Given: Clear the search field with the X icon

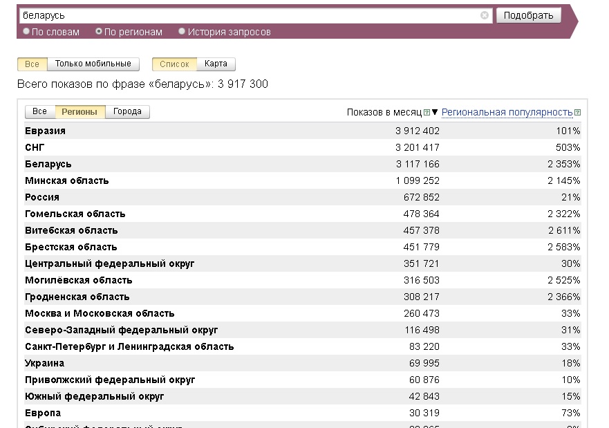Looking at the screenshot, I should pyautogui.click(x=485, y=15).
